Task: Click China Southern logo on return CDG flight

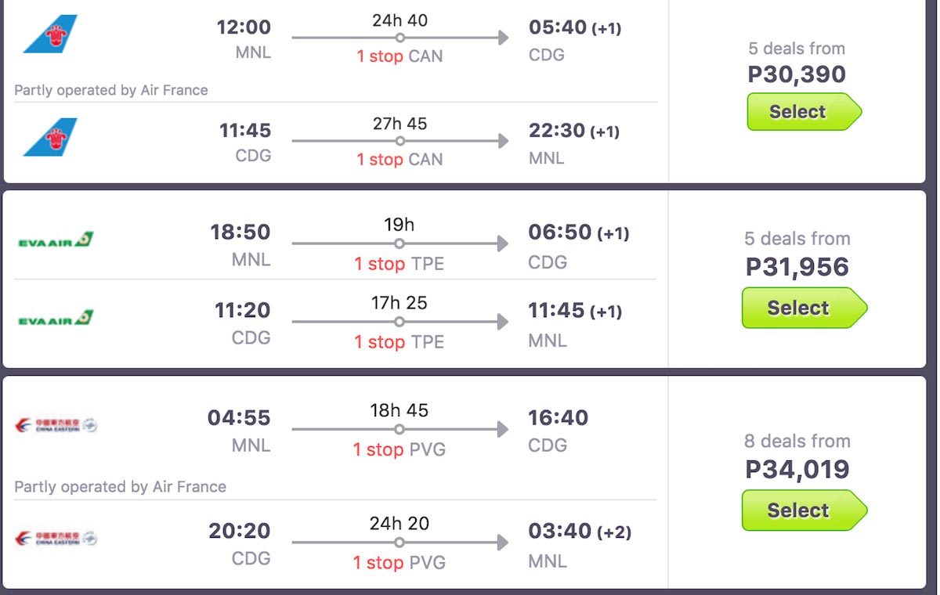Action: tap(50, 137)
